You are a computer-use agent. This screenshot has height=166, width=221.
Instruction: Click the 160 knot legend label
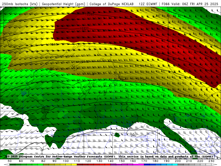[x=133, y=161]
